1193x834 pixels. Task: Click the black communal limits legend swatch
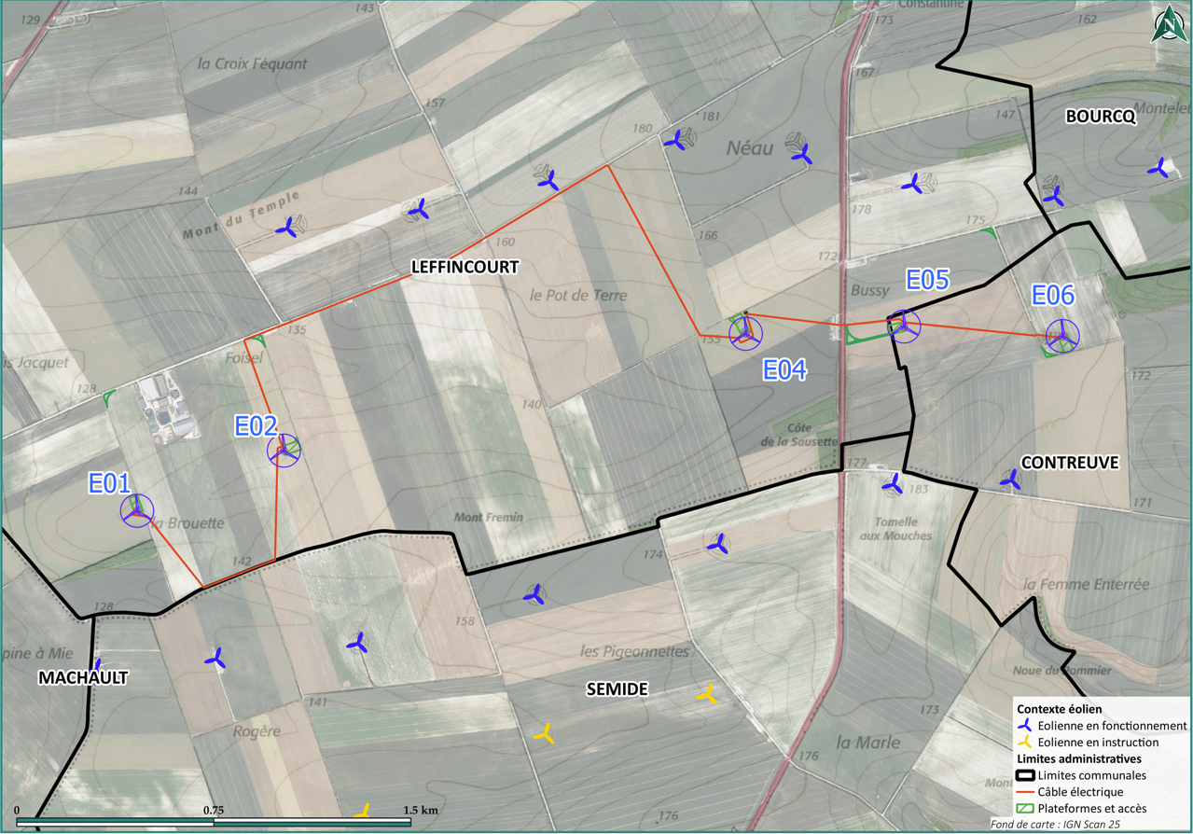click(1024, 775)
